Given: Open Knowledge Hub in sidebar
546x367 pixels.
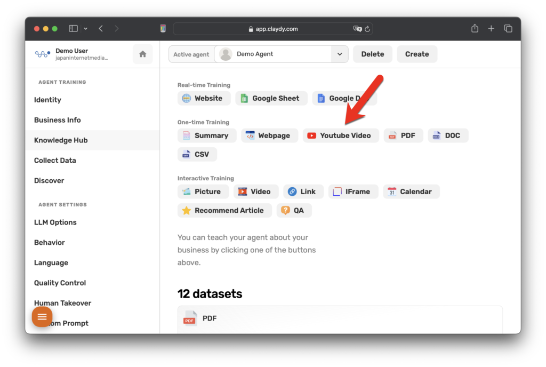Looking at the screenshot, I should (61, 140).
